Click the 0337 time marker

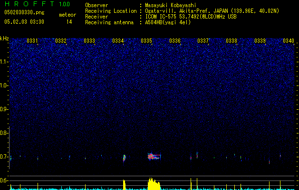click(203, 41)
